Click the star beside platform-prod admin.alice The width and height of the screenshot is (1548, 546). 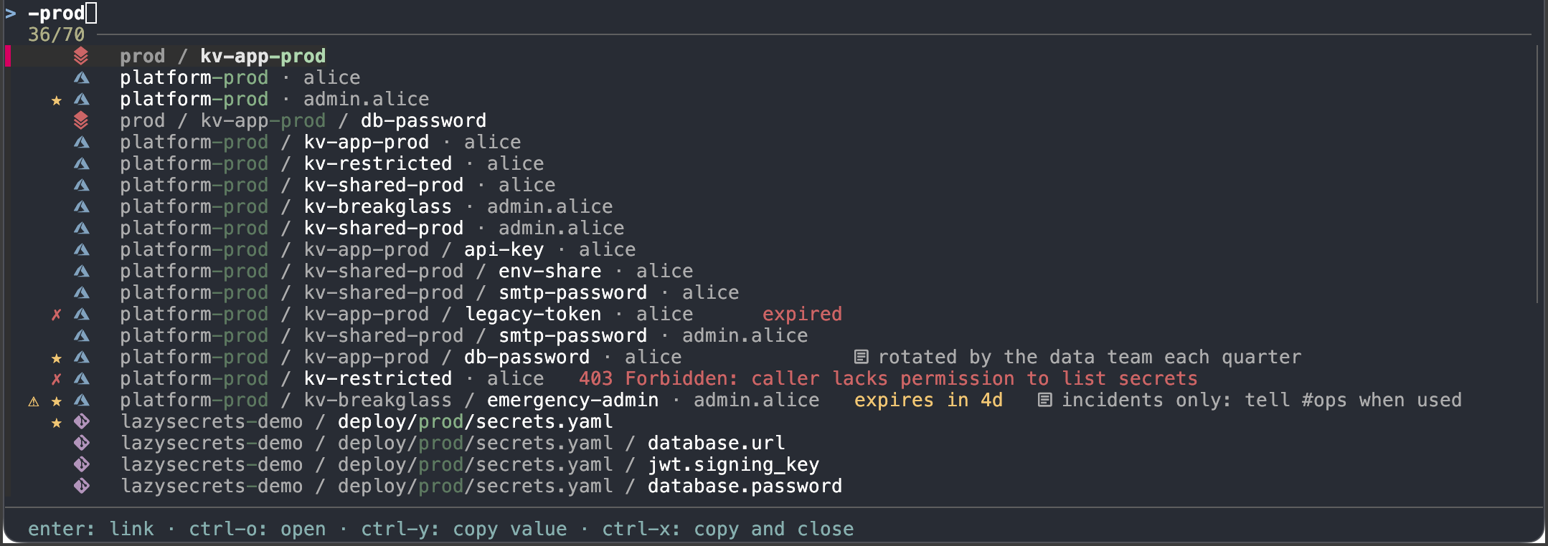pos(57,100)
